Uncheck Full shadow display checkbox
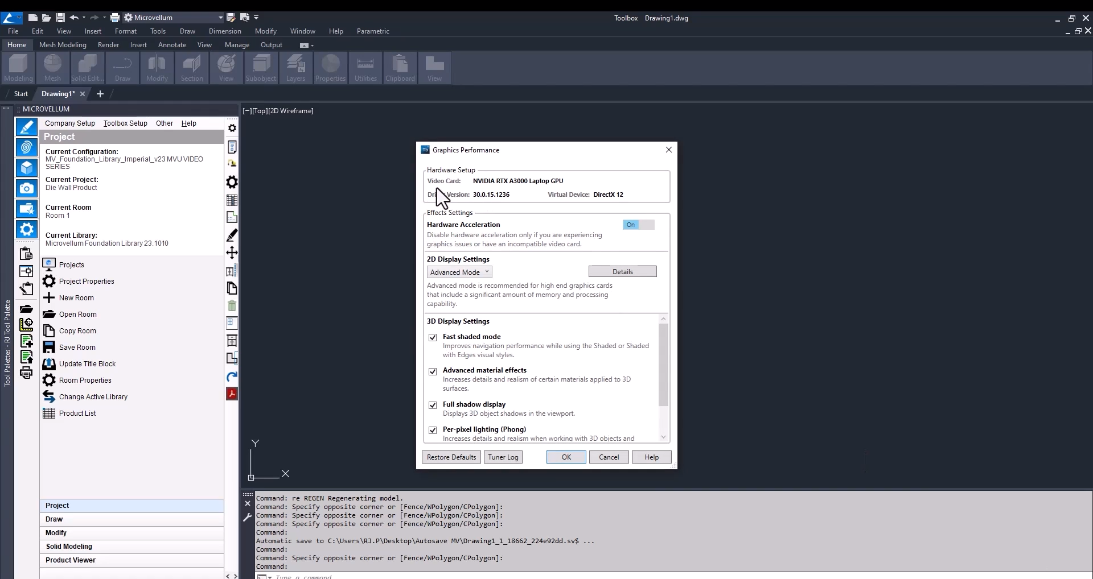The height and width of the screenshot is (579, 1093). point(433,405)
